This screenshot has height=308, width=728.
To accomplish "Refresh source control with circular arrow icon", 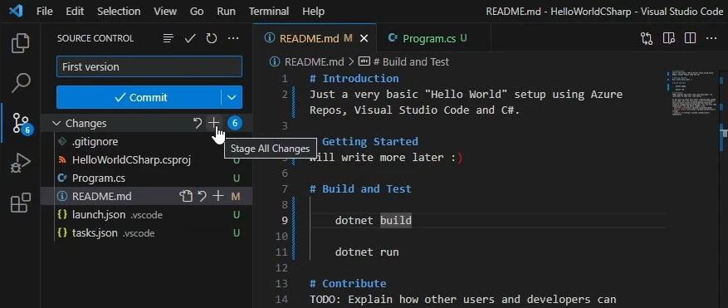I will tap(212, 38).
